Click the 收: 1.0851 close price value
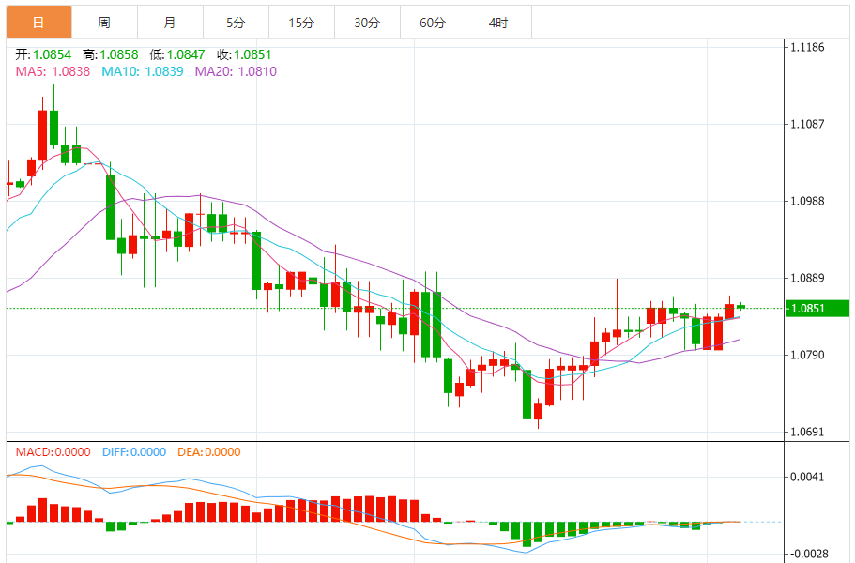Viewport: 855px width, 563px height. tap(244, 54)
